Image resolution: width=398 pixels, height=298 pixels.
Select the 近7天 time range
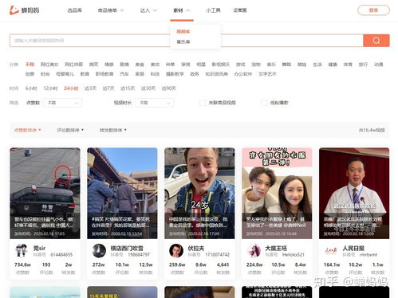(108, 88)
